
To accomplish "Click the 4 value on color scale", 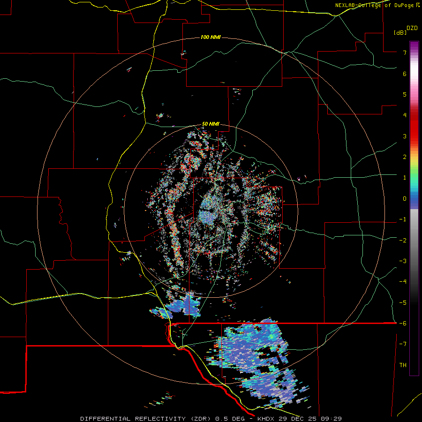I will 405,115.
